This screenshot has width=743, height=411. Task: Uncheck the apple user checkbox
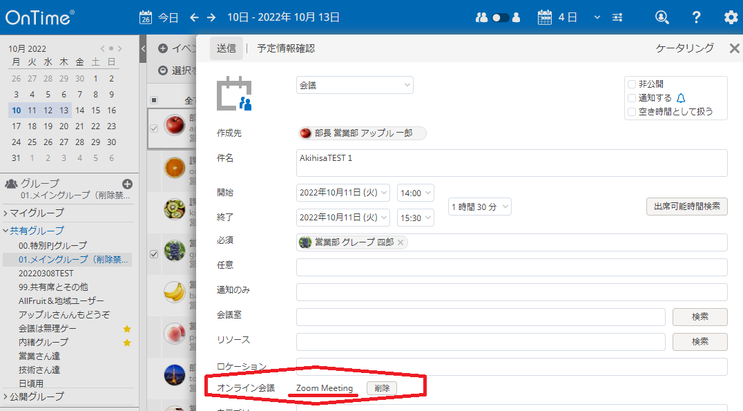coord(154,128)
